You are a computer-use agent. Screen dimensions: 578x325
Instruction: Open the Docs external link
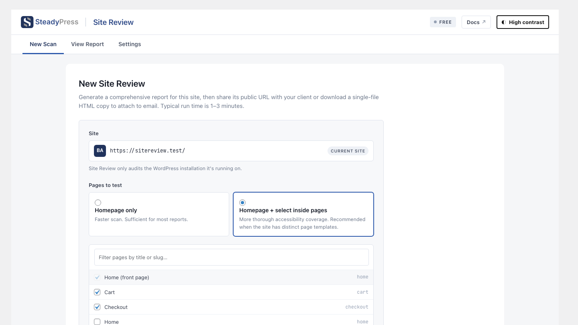476,22
